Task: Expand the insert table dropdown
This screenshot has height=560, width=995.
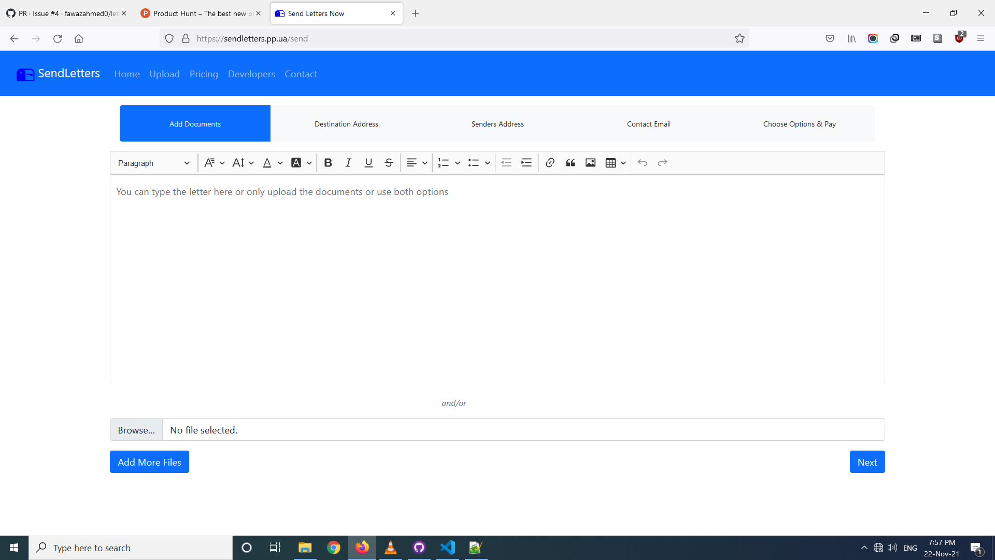Action: [616, 163]
